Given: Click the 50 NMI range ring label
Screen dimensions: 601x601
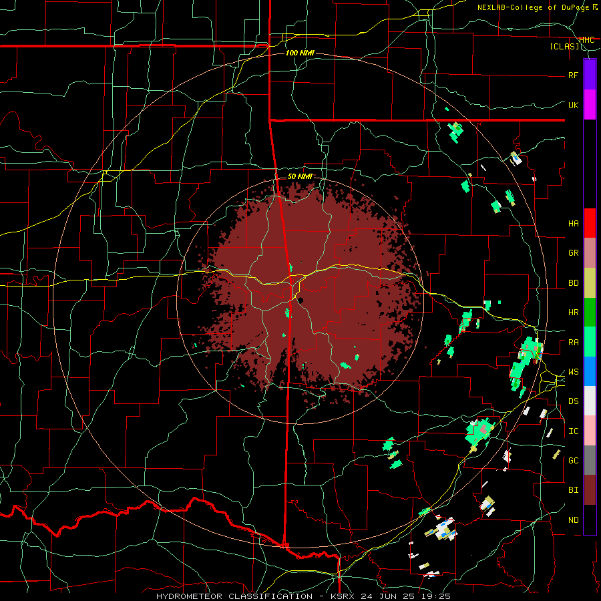Looking at the screenshot, I should (x=300, y=176).
